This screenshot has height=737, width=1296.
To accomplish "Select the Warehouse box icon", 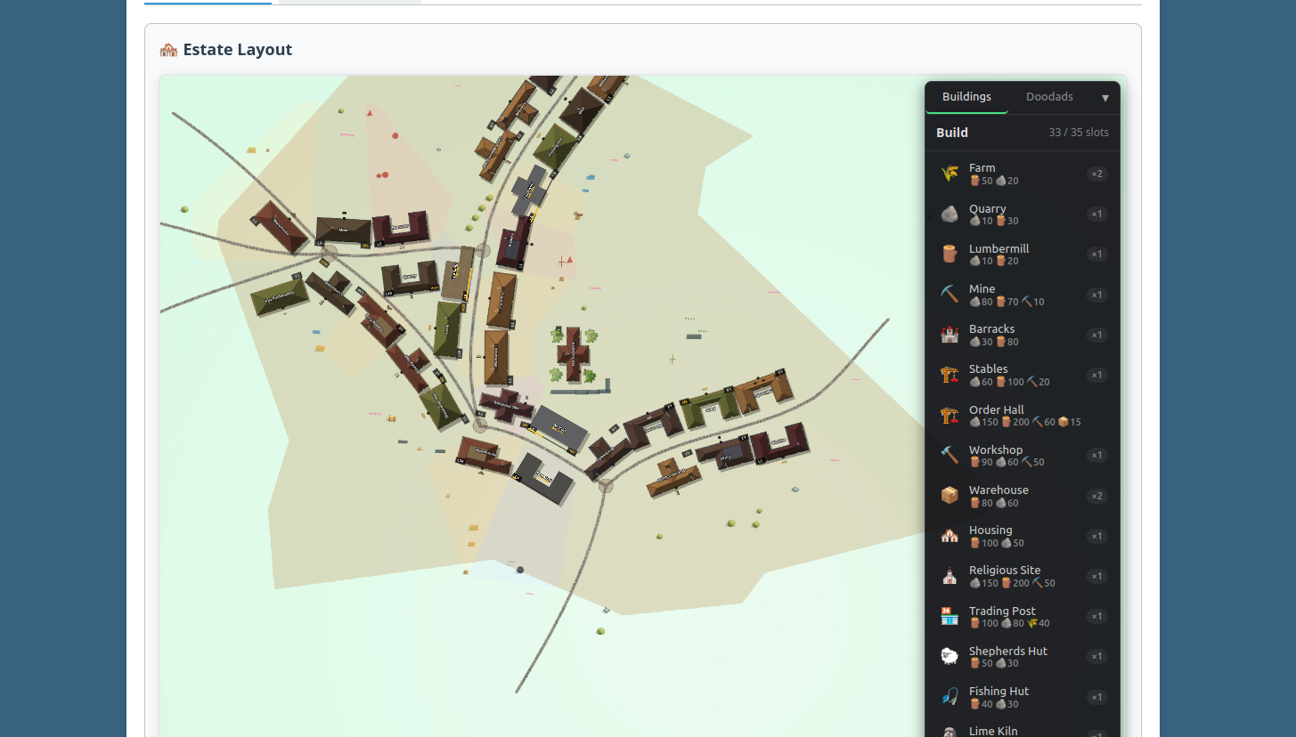I will [x=950, y=496].
